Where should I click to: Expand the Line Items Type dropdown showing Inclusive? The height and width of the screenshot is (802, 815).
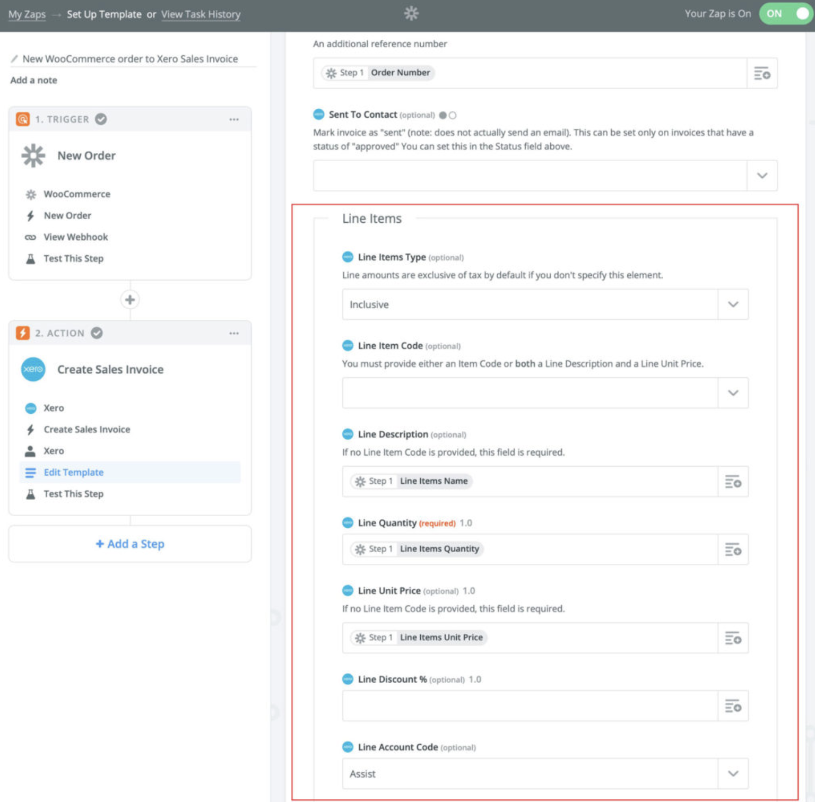[733, 304]
